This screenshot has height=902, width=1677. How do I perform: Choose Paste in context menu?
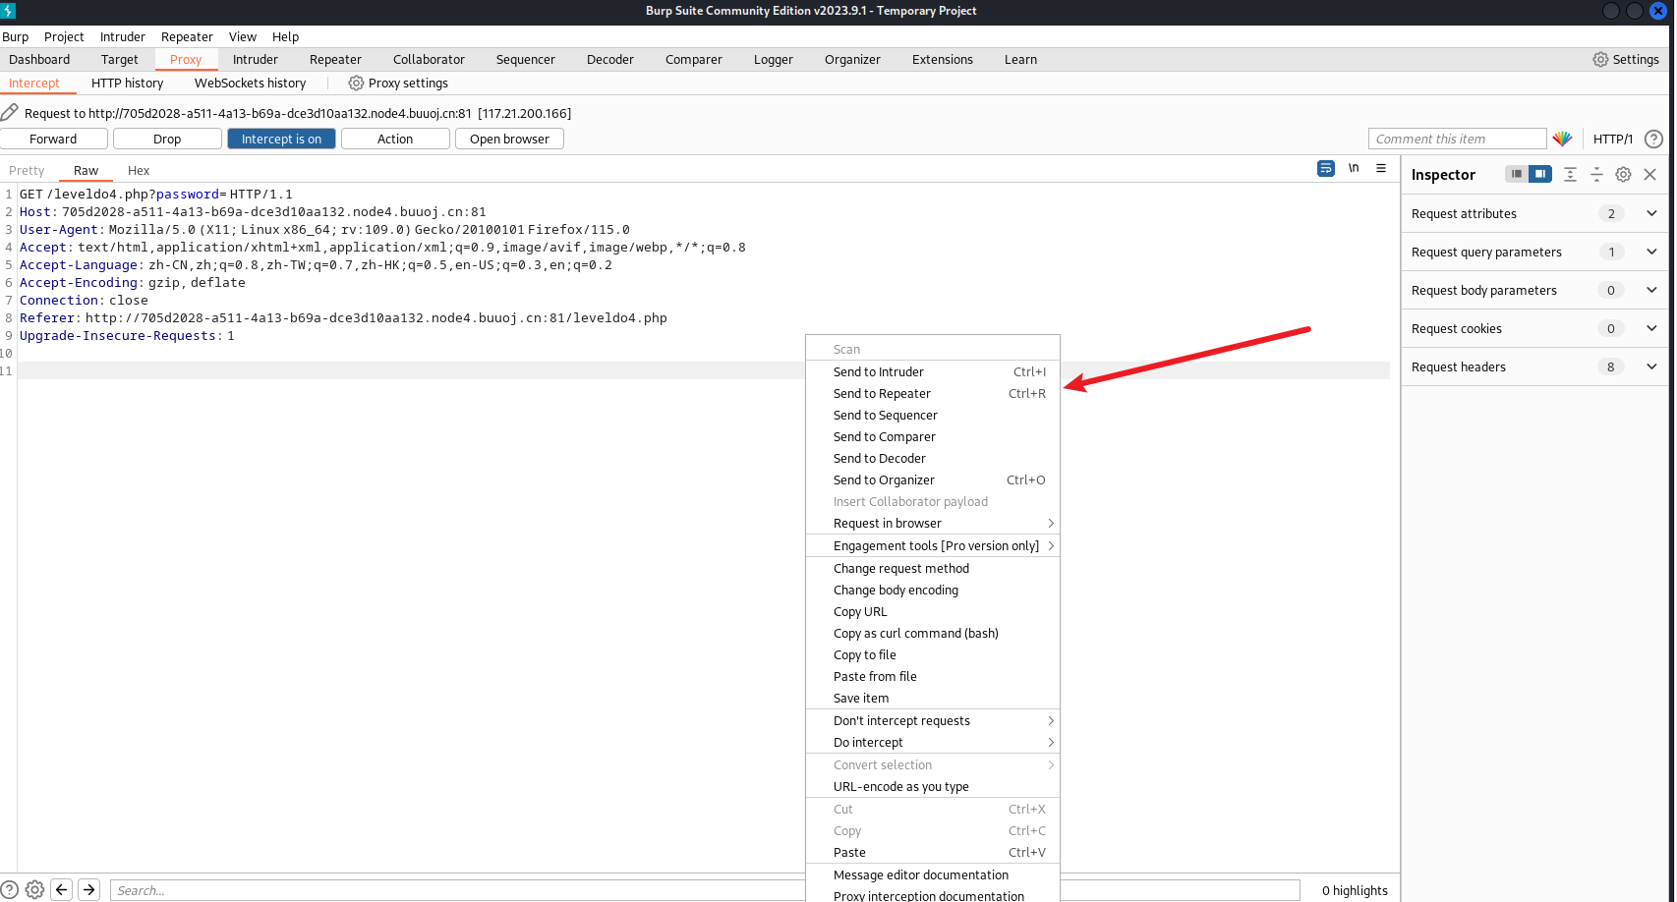click(x=933, y=852)
